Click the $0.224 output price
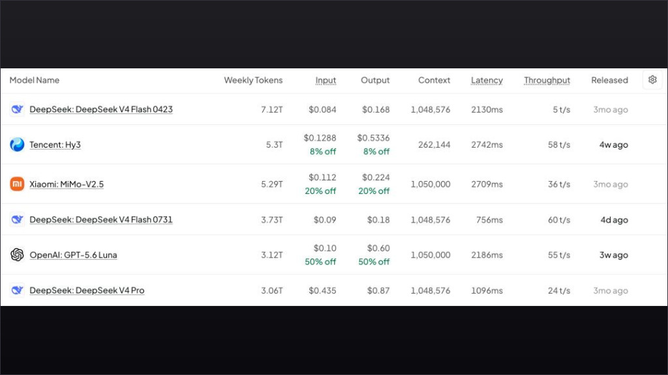 (376, 177)
